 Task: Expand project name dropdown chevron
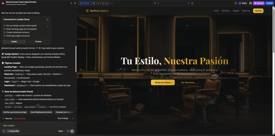[38, 2]
